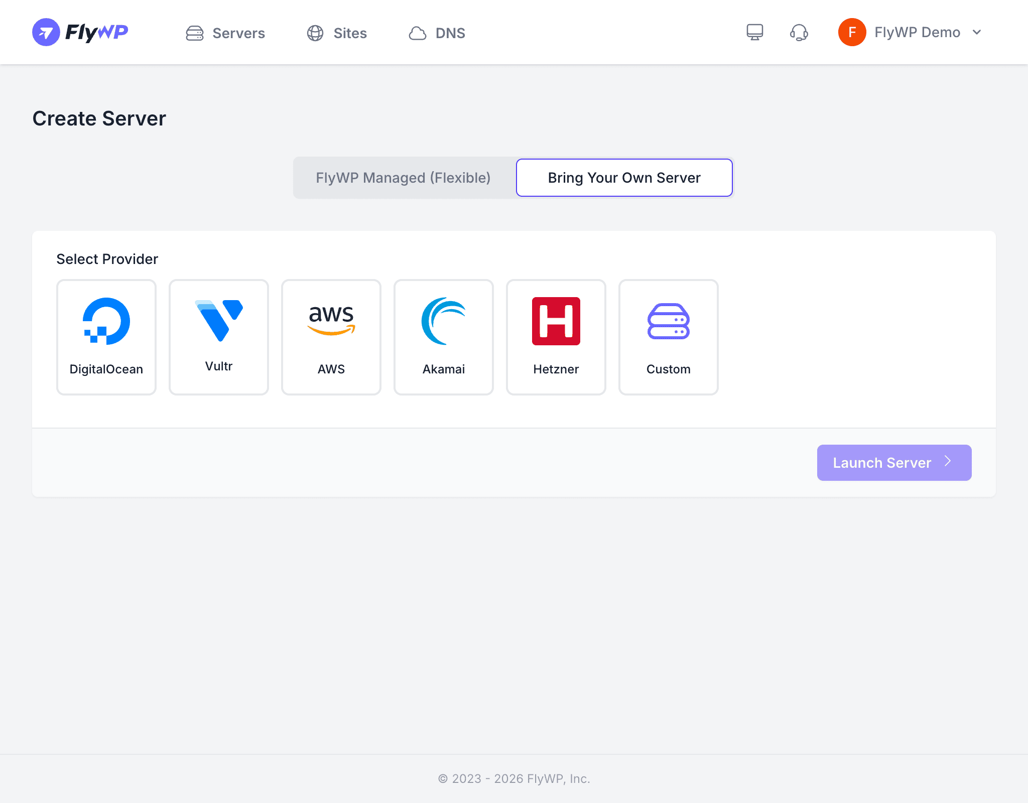Screen dimensions: 1028x803
Task: Click the FlyWP logo
Action: pos(80,32)
